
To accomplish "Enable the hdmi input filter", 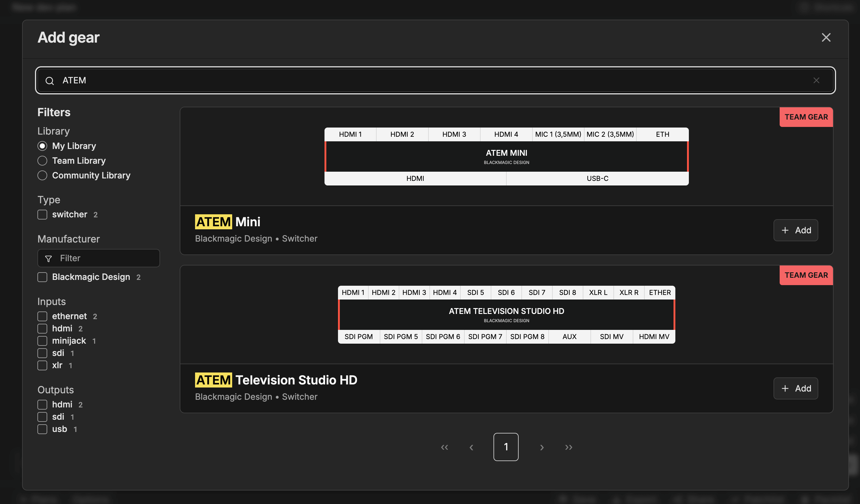I will [42, 329].
